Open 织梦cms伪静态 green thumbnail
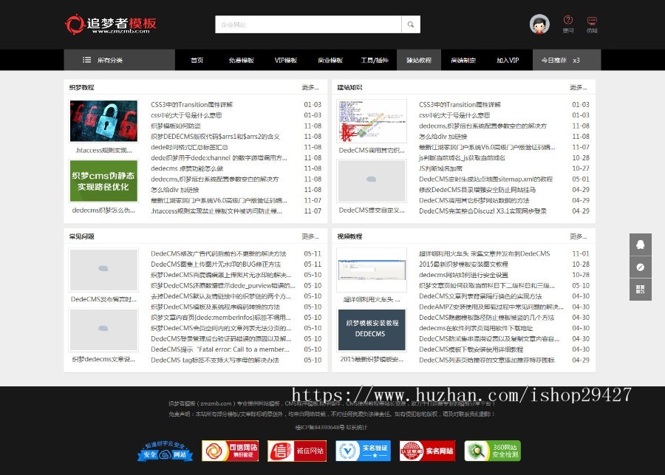This screenshot has width=665, height=475. (103, 181)
